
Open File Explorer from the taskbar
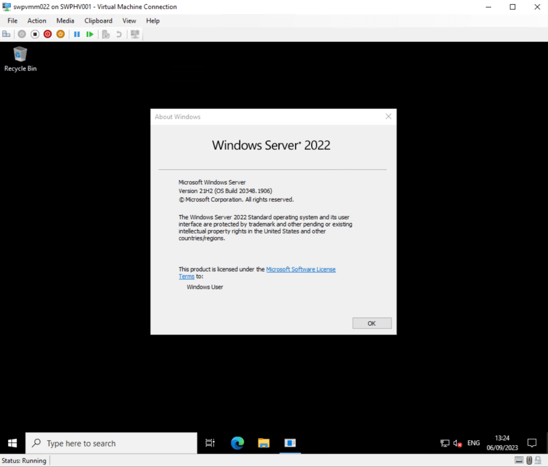pos(264,443)
